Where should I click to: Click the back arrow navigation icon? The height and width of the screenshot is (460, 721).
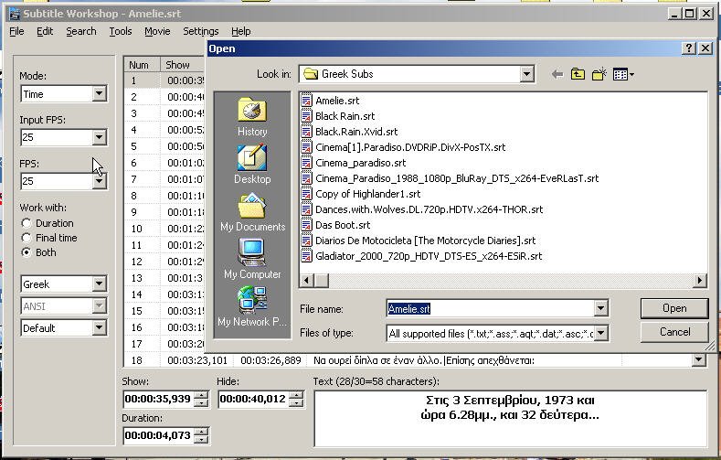(557, 74)
